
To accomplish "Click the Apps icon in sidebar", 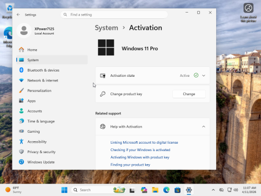I will 21,101.
